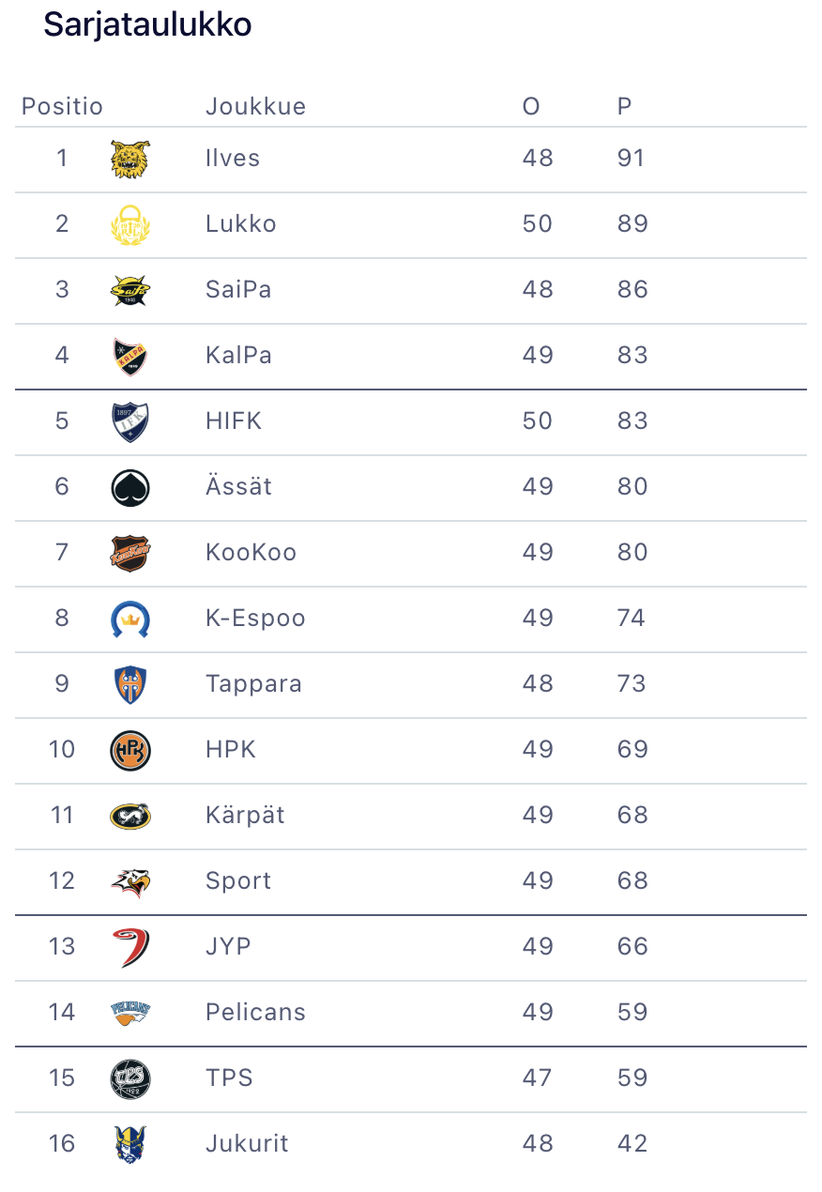The height and width of the screenshot is (1192, 822).
Task: Click the O games-played column header
Action: [x=531, y=107]
